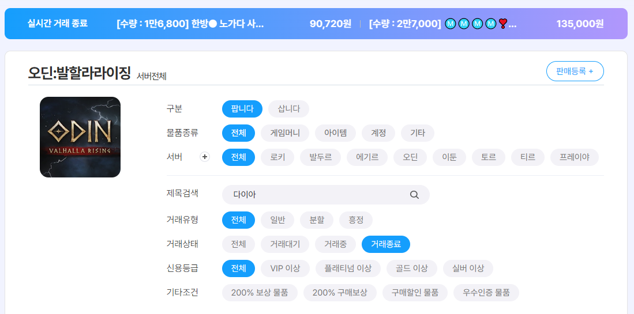Filter by 게임머니 item type
Screen dimensions: 634x314
[285, 133]
